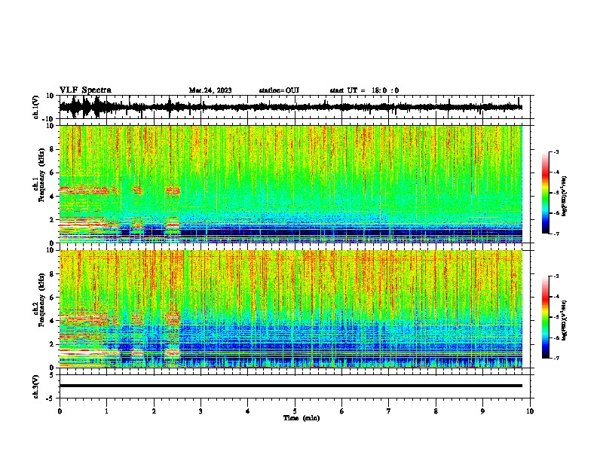This screenshot has height=461, width=597.
Task: Click the ch.2 colorbar log(PSD) units label
Action: tap(564, 320)
